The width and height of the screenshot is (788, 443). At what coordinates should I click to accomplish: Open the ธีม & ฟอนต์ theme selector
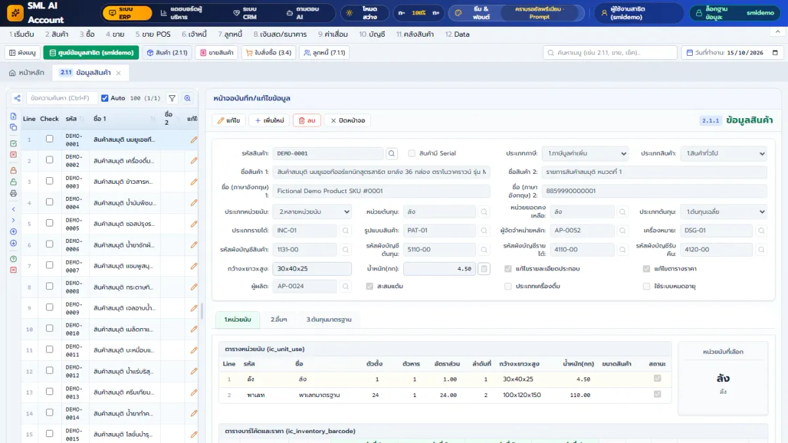click(517, 13)
